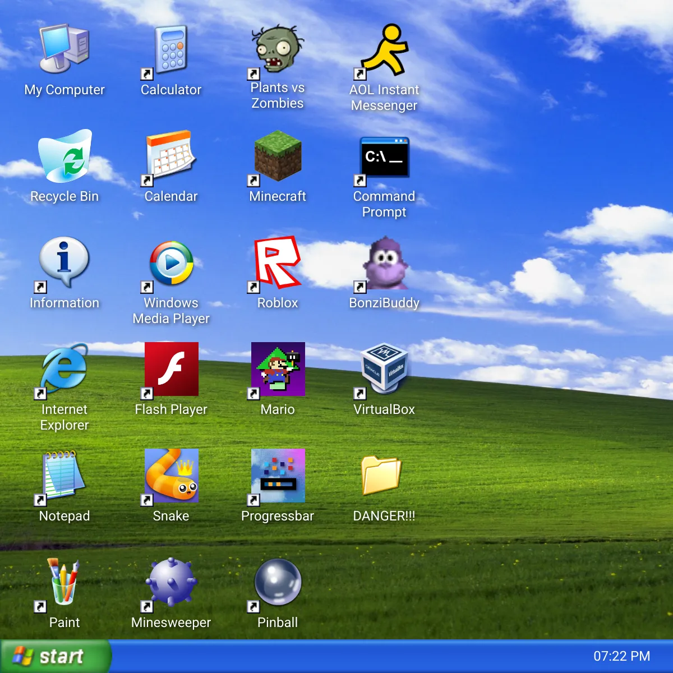The image size is (673, 673).
Task: Launch the Minecraft grass block icon
Action: pos(278,156)
